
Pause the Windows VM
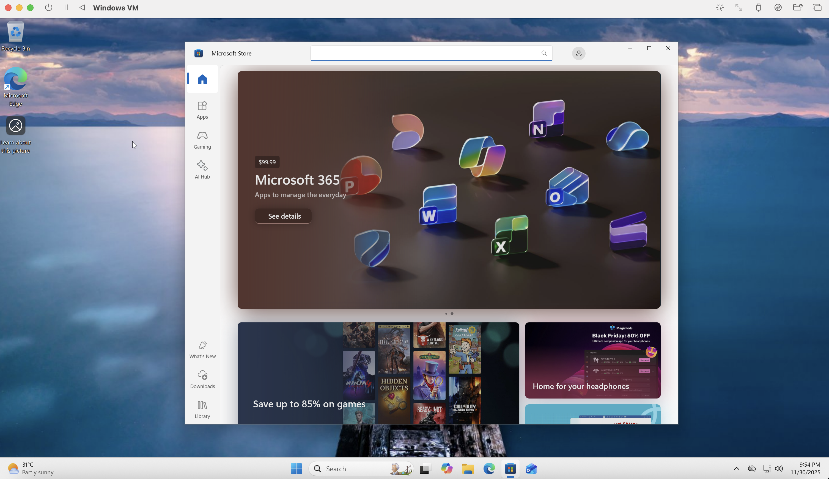pyautogui.click(x=66, y=7)
